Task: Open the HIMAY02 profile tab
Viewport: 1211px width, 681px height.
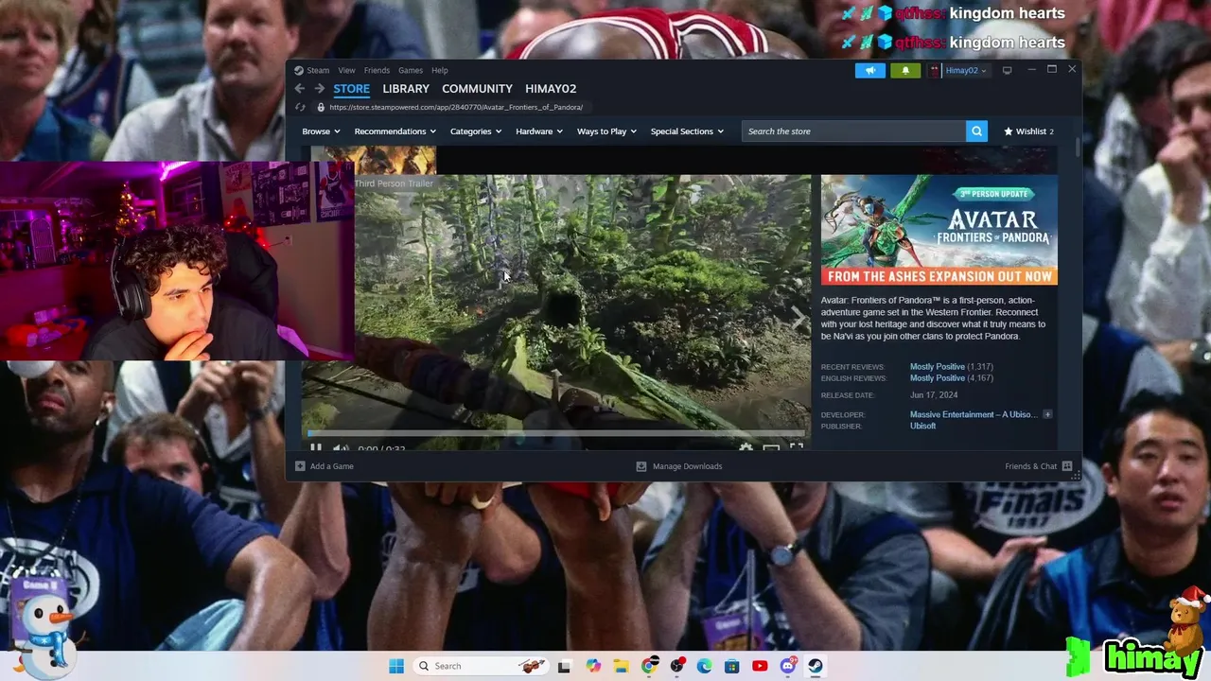Action: point(551,89)
